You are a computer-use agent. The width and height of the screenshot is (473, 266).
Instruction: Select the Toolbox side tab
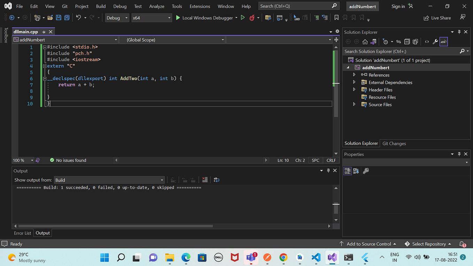(6, 35)
